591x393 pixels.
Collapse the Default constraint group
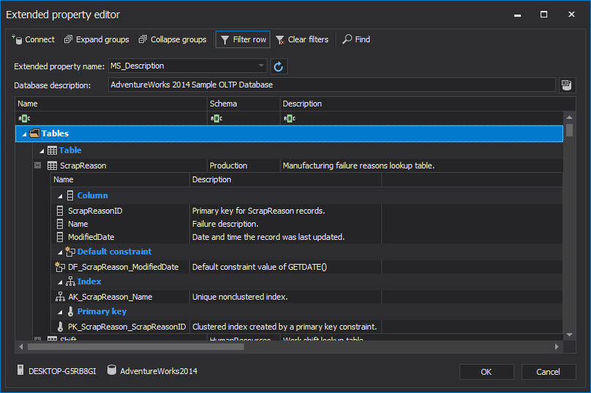(60, 252)
